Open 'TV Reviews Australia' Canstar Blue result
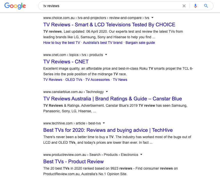The height and width of the screenshot is (181, 220). tap(112, 99)
